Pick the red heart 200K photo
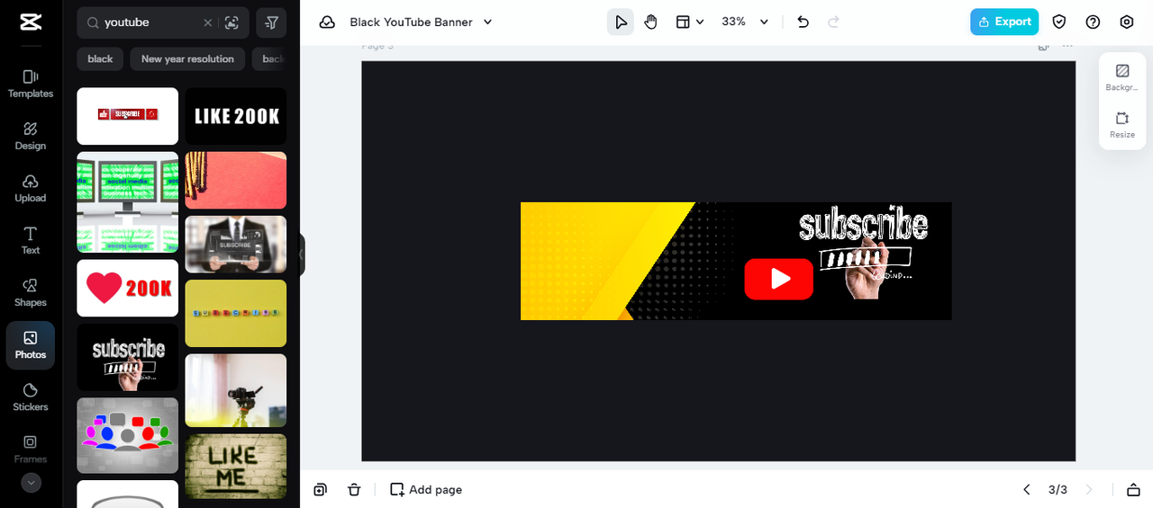This screenshot has height=508, width=1153. pyautogui.click(x=128, y=288)
